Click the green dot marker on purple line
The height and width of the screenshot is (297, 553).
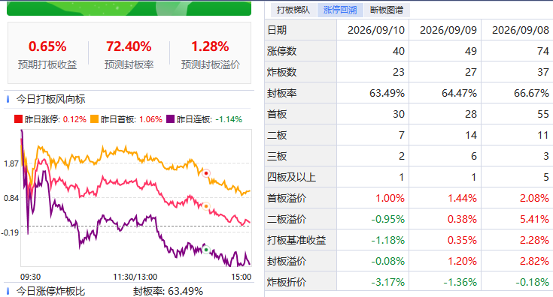[206, 250]
